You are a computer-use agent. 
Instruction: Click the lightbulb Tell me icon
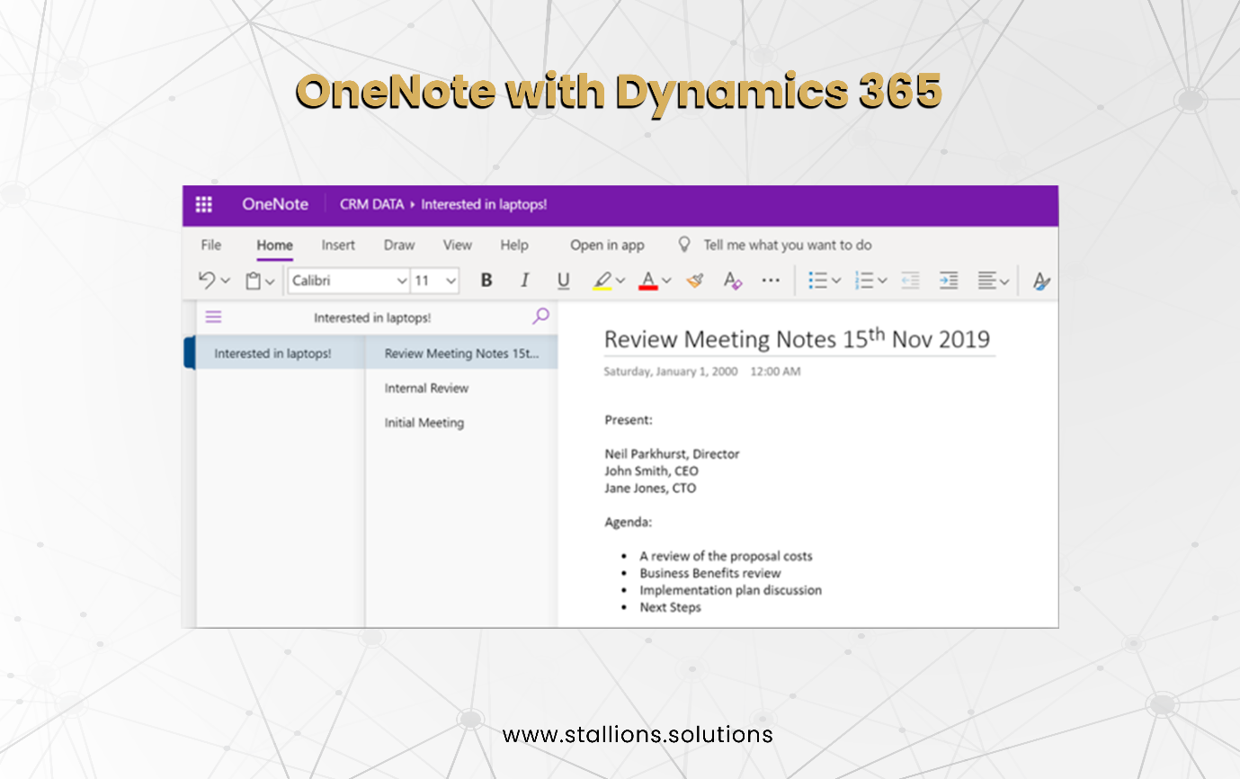click(x=684, y=245)
